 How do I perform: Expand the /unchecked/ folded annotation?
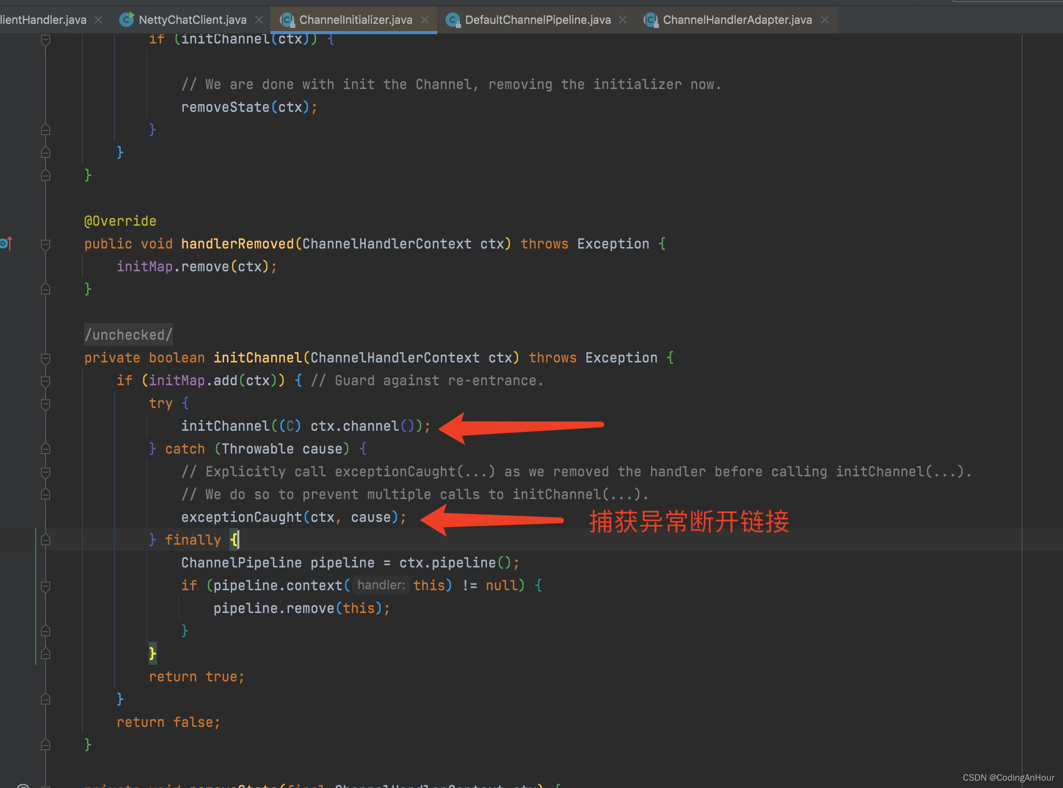pyautogui.click(x=128, y=334)
